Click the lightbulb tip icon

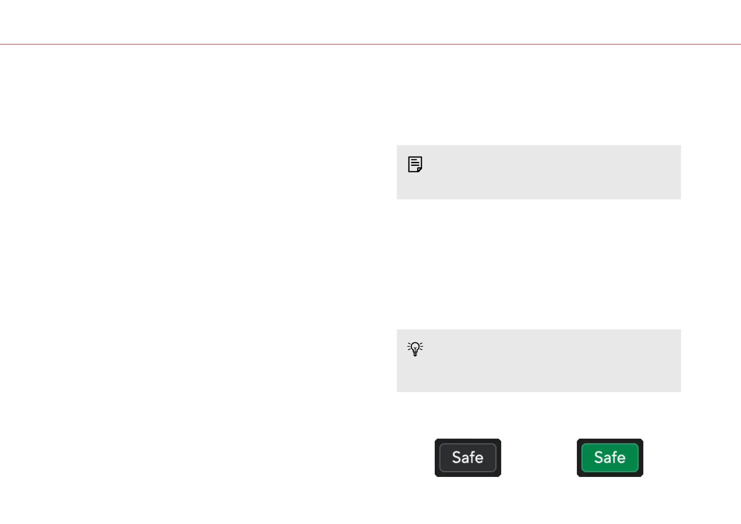tap(415, 348)
